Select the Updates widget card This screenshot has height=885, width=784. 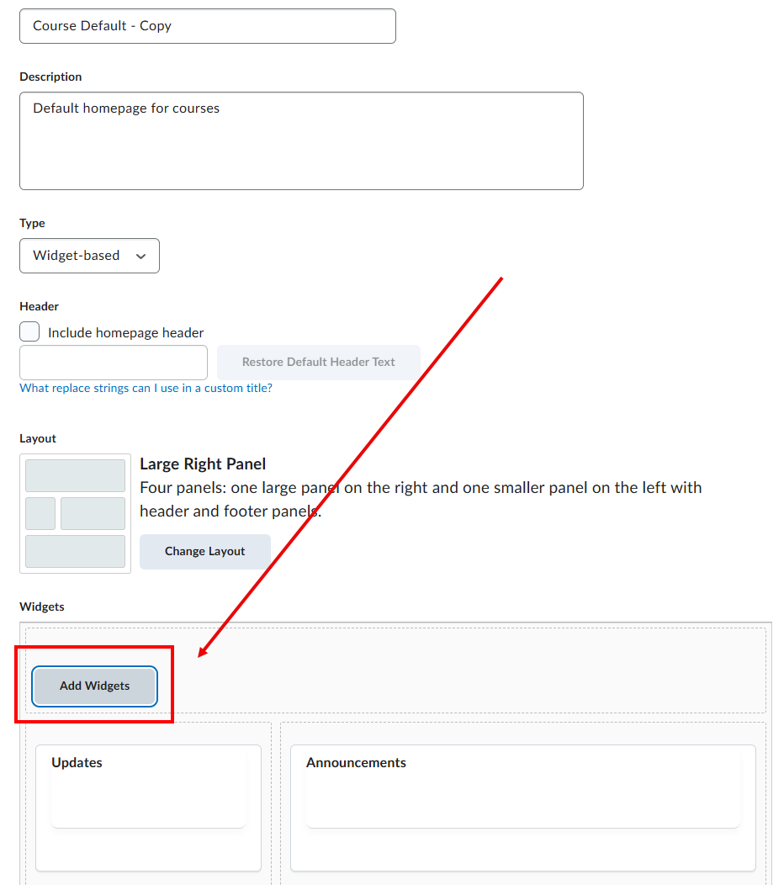(x=148, y=806)
